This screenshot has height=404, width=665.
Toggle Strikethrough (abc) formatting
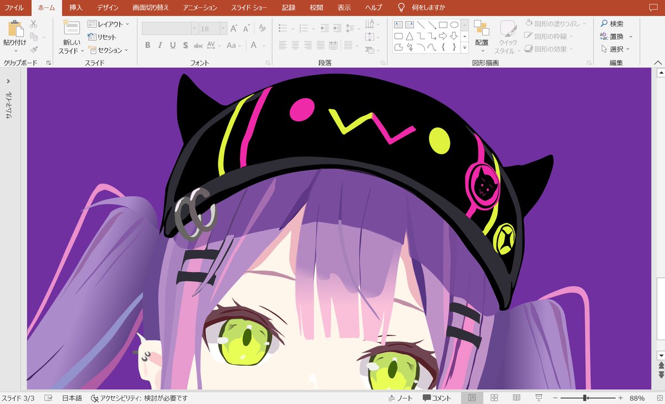(x=198, y=45)
